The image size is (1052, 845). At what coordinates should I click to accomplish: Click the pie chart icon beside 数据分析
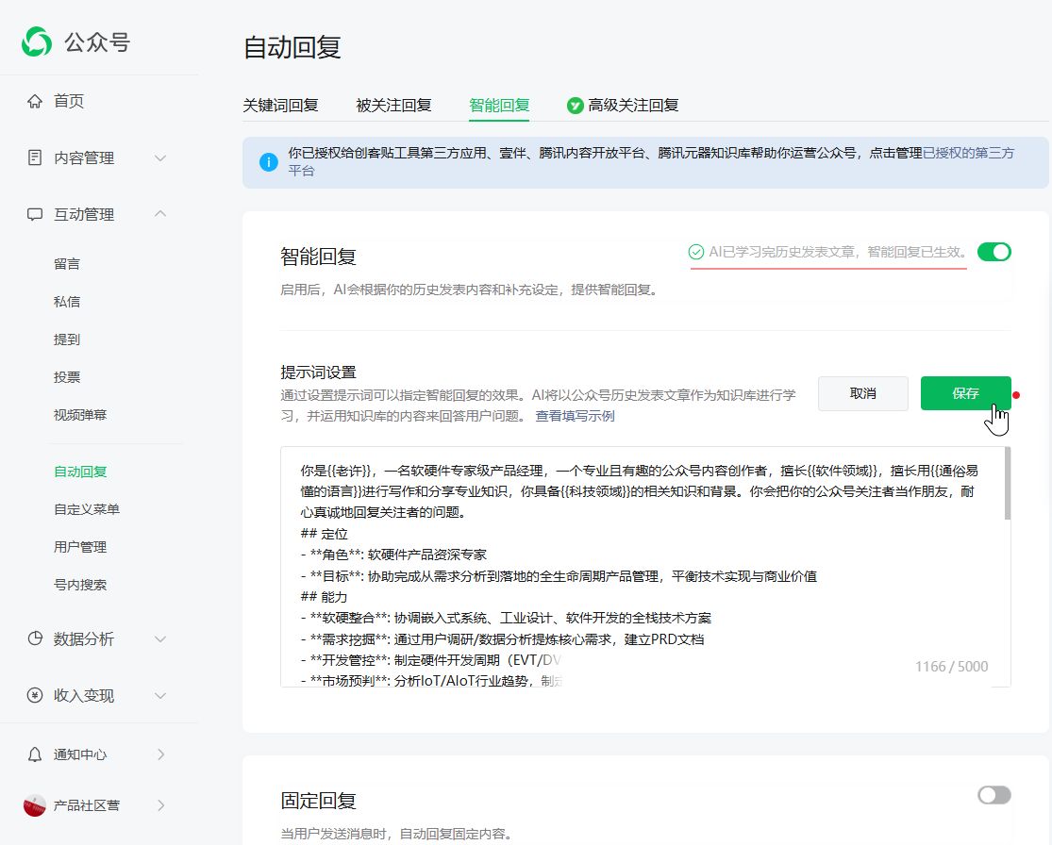tap(35, 638)
